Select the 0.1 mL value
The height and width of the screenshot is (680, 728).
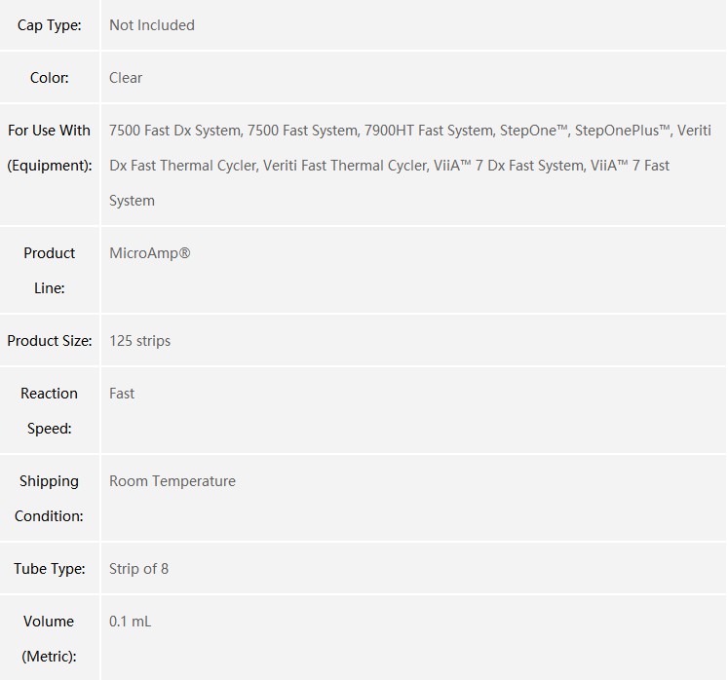point(130,621)
